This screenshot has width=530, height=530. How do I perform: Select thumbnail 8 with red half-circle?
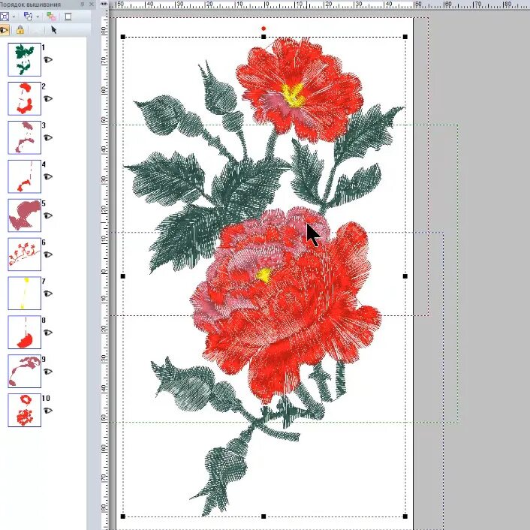24,333
